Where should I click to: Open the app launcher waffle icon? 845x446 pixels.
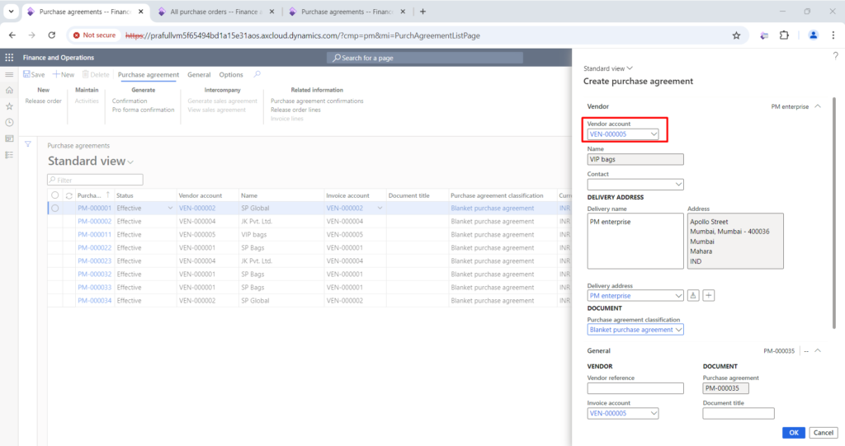tap(9, 58)
